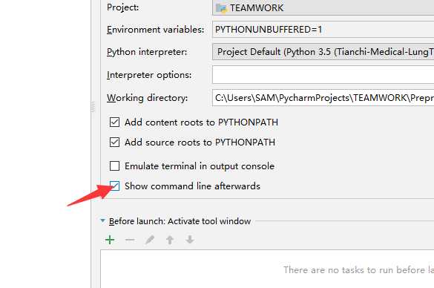Collapse the Before launch section triangle

coord(102,220)
